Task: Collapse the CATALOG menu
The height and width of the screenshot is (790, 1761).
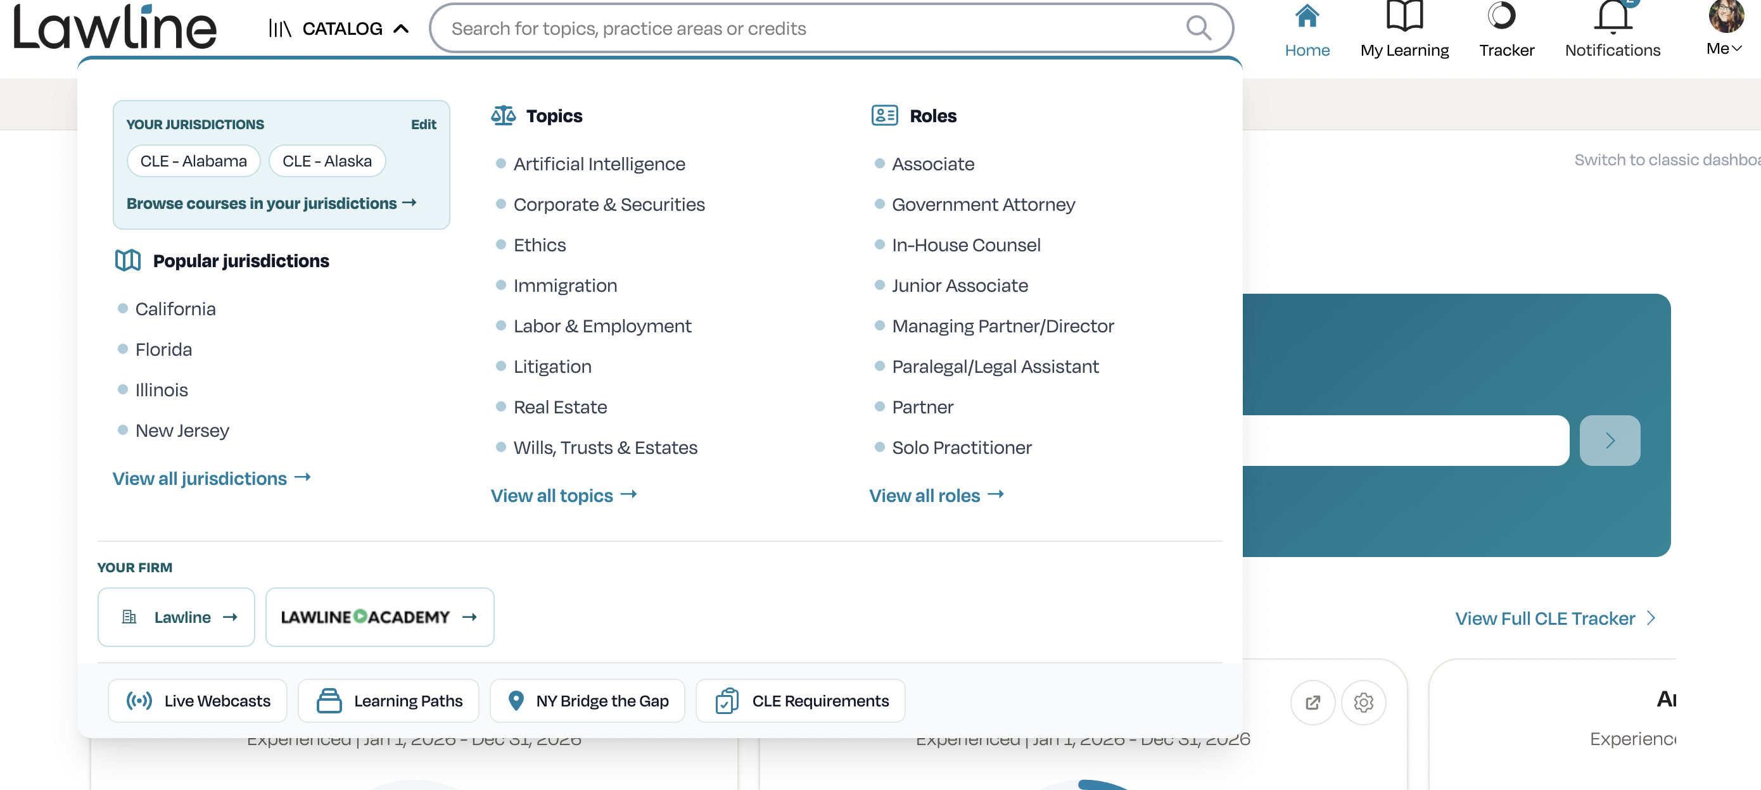Action: (339, 28)
